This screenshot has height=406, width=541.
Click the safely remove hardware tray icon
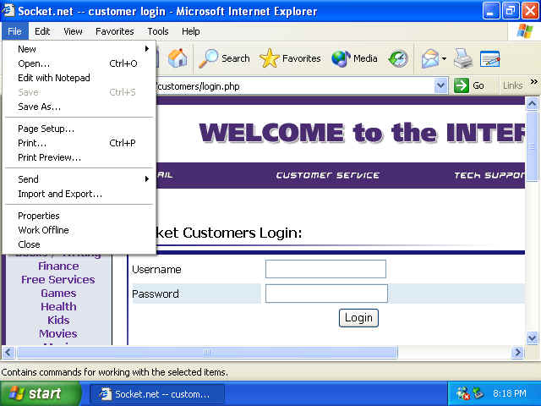pos(478,392)
